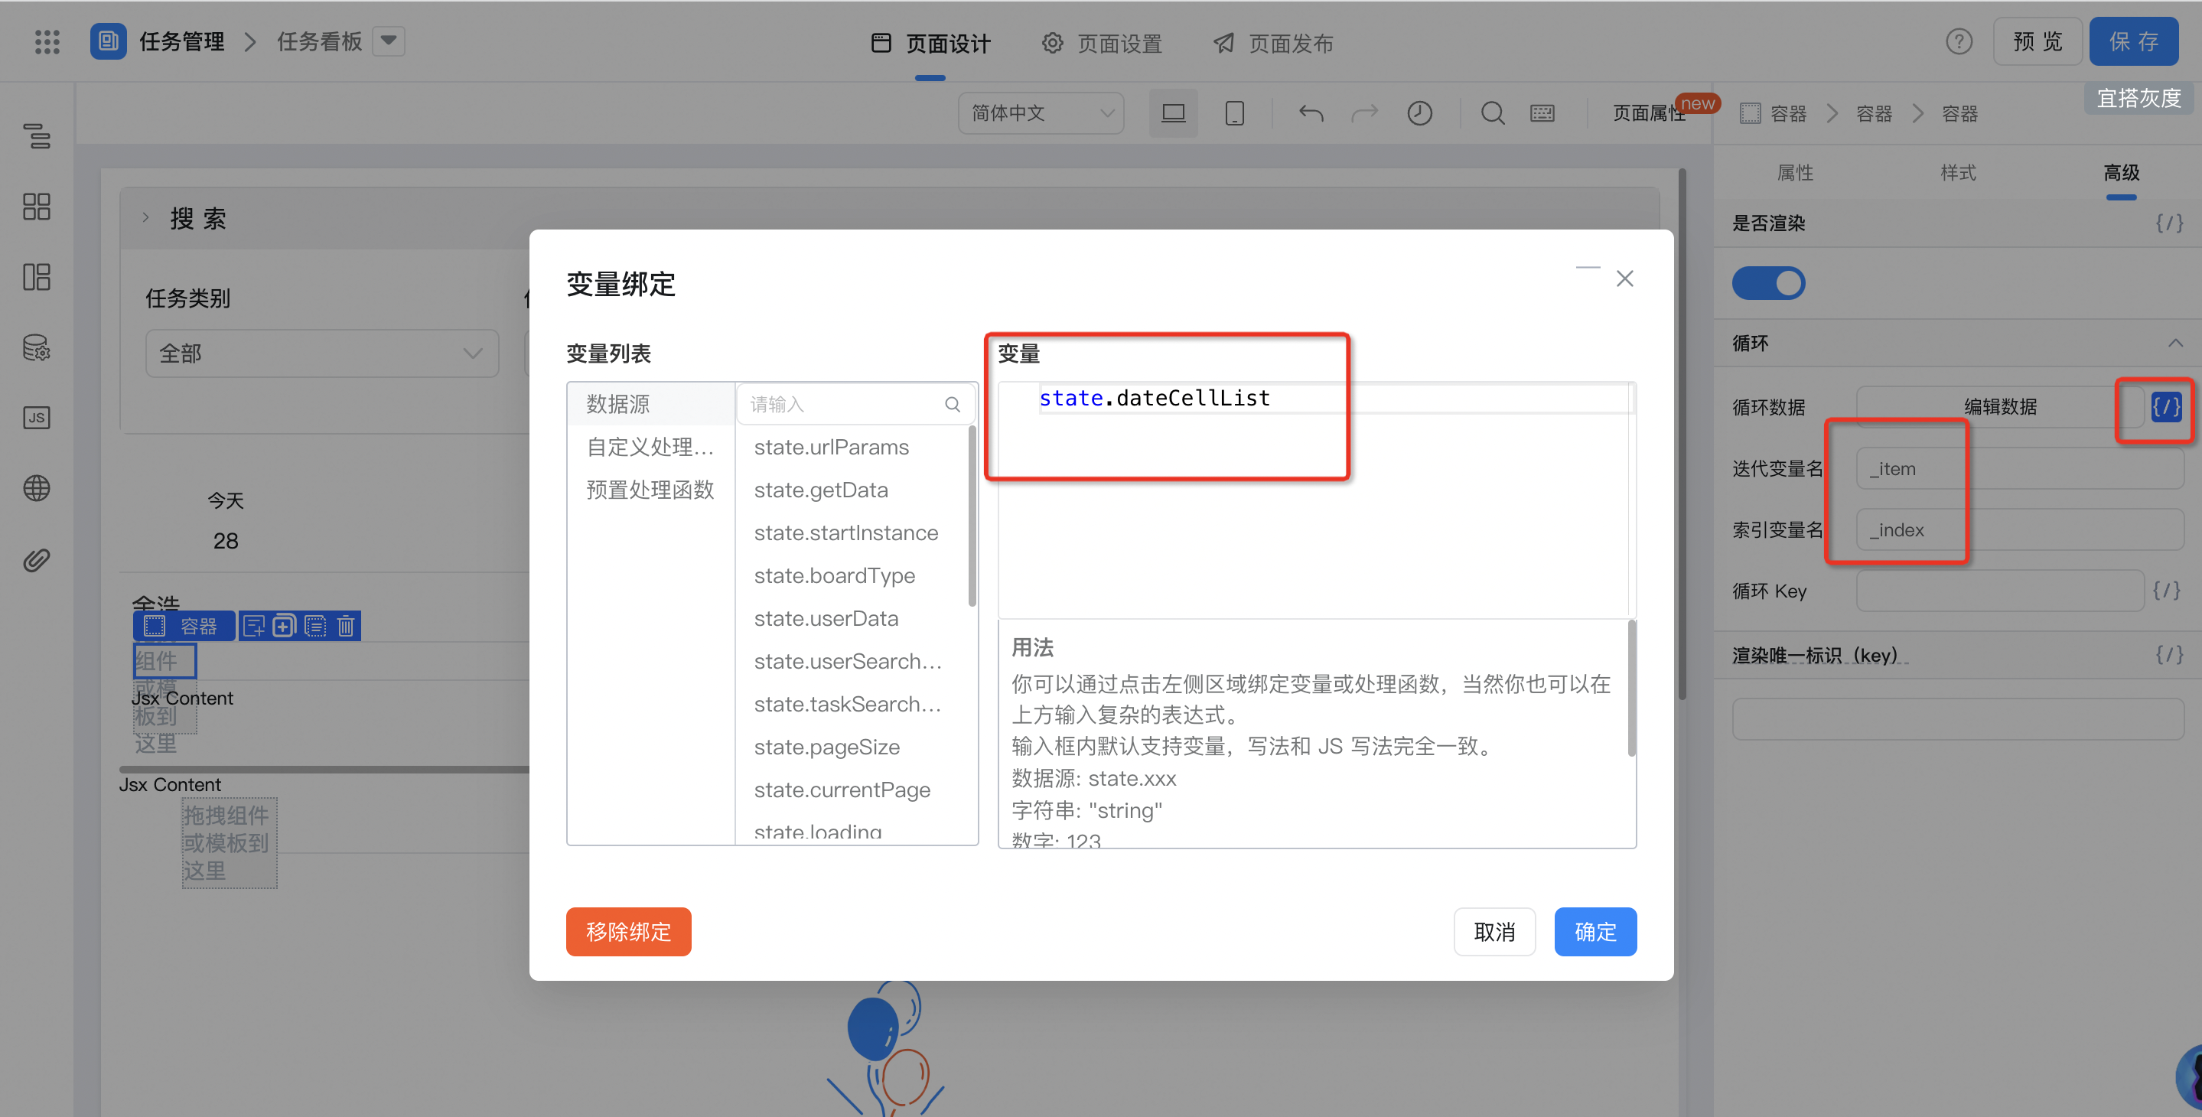
Task: Open the layout templates sidebar icon
Action: (36, 277)
